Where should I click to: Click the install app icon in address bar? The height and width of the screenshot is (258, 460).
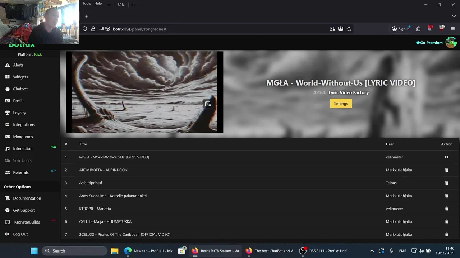340,29
